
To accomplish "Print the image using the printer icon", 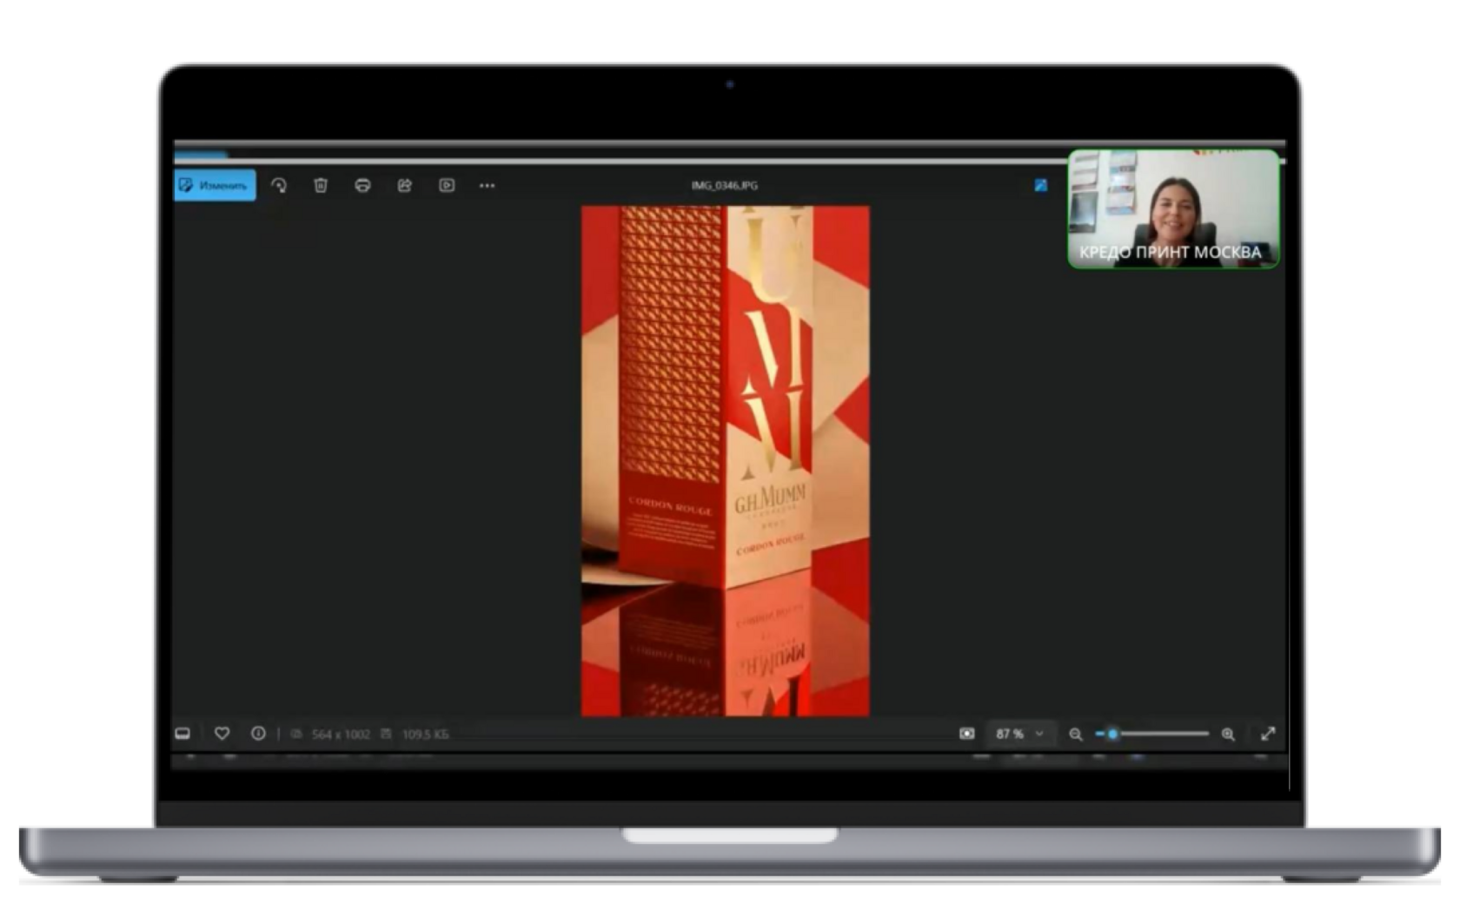I will (x=362, y=185).
